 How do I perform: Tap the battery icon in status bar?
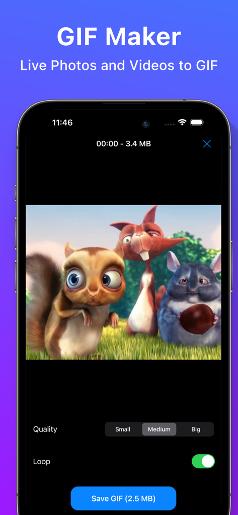pos(197,123)
